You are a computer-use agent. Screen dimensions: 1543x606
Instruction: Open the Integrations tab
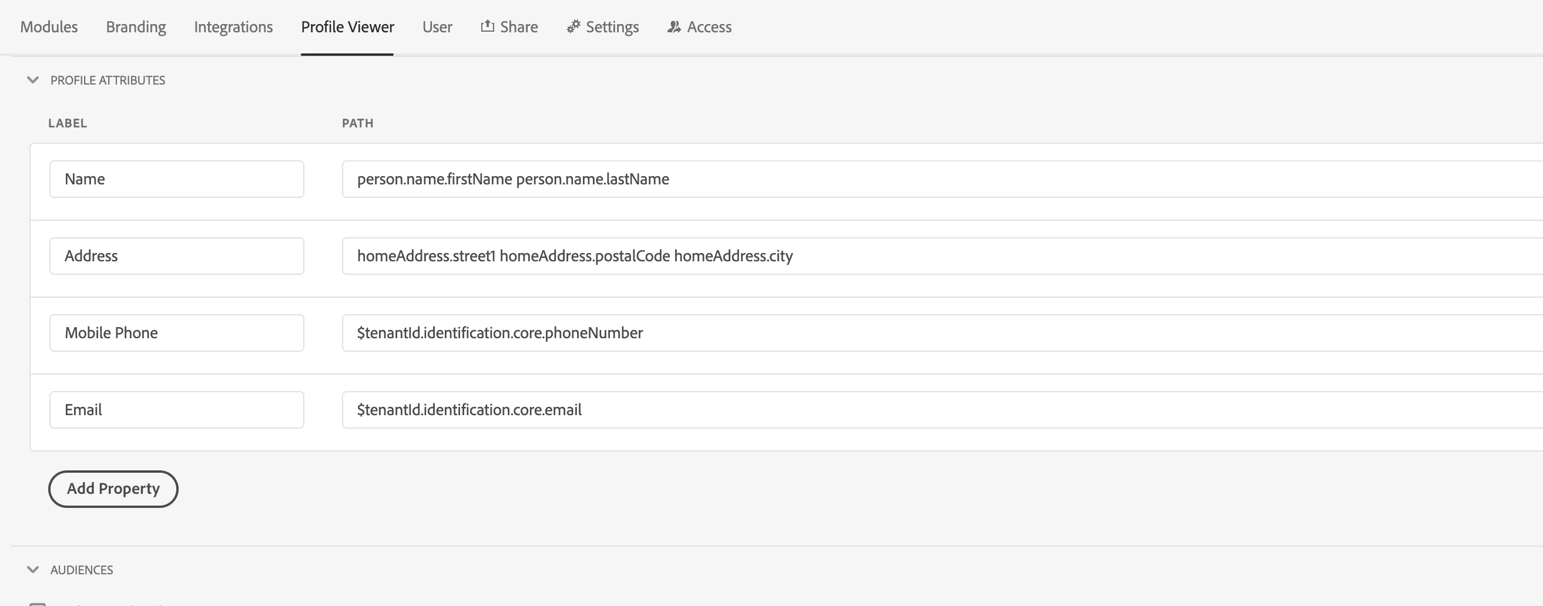233,27
